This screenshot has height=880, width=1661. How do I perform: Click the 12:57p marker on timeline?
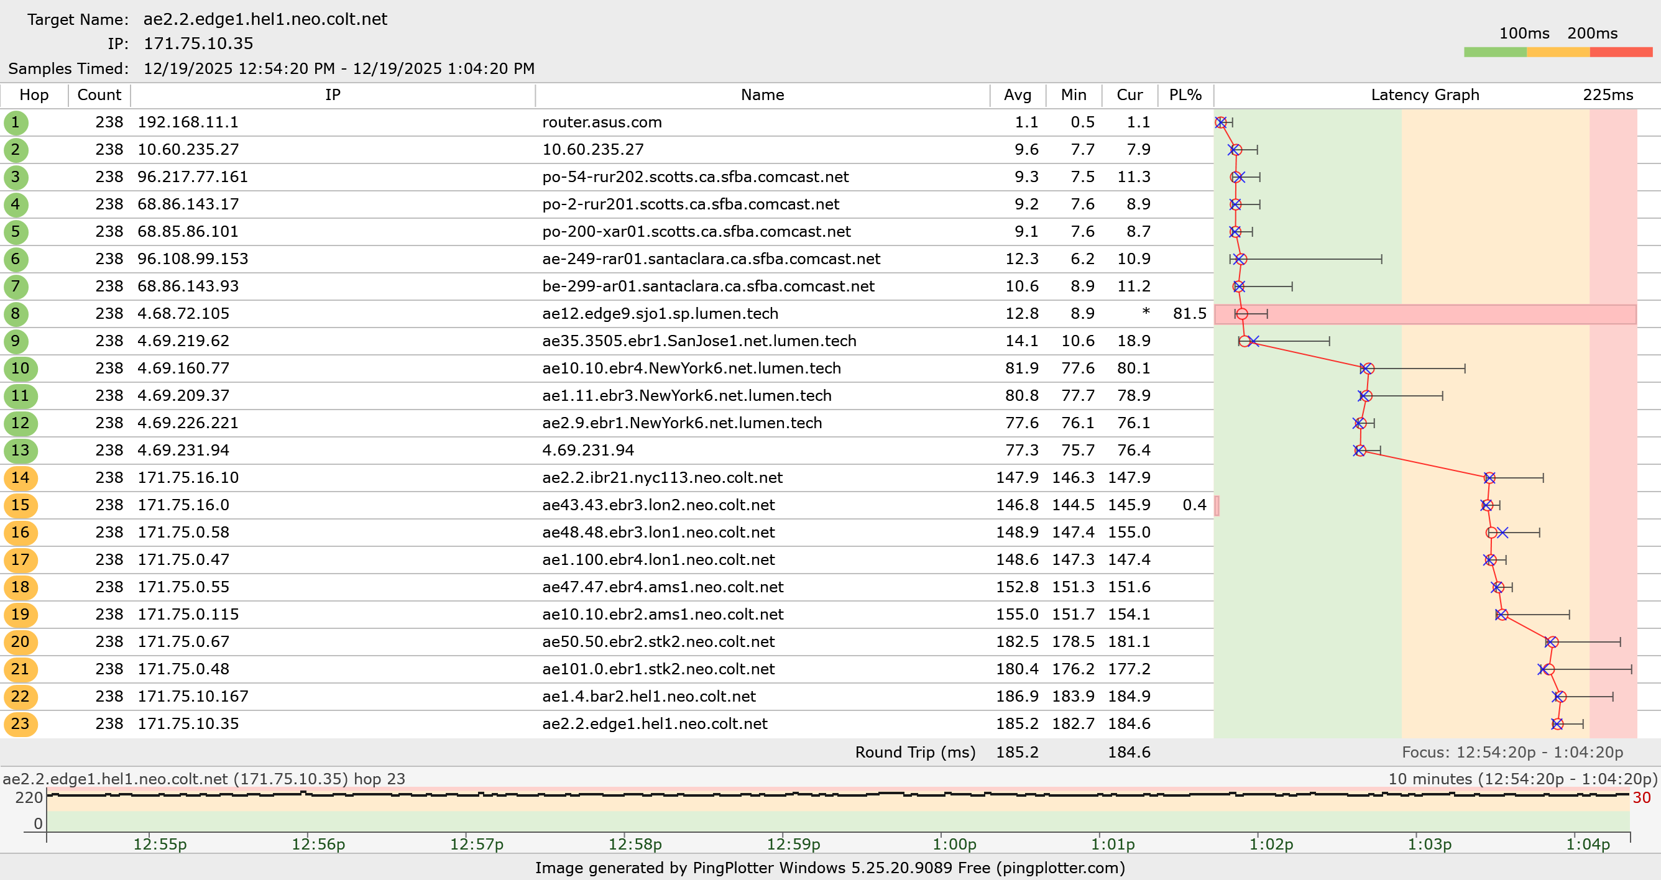coord(477,844)
